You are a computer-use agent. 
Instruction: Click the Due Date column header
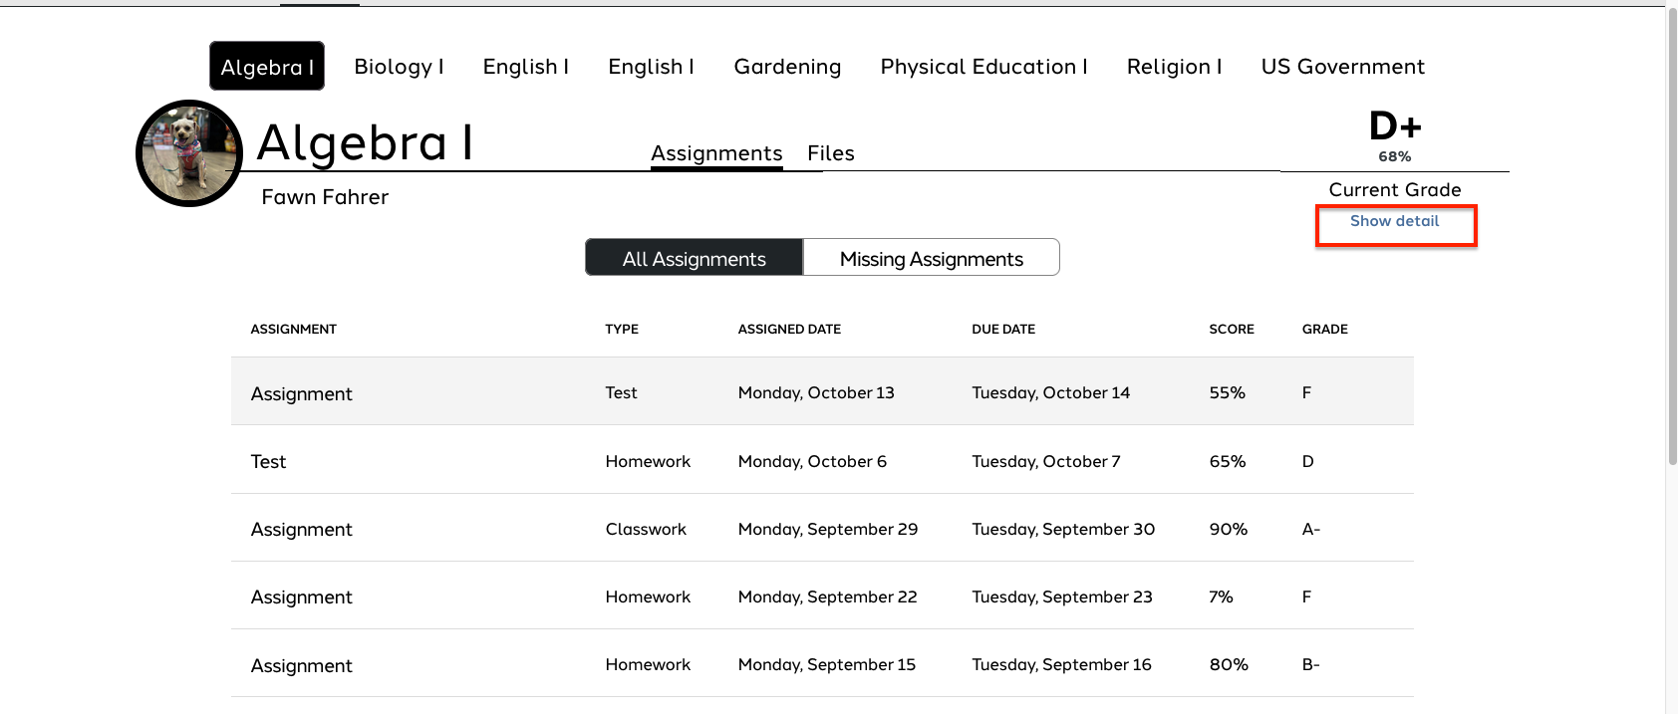tap(1003, 330)
